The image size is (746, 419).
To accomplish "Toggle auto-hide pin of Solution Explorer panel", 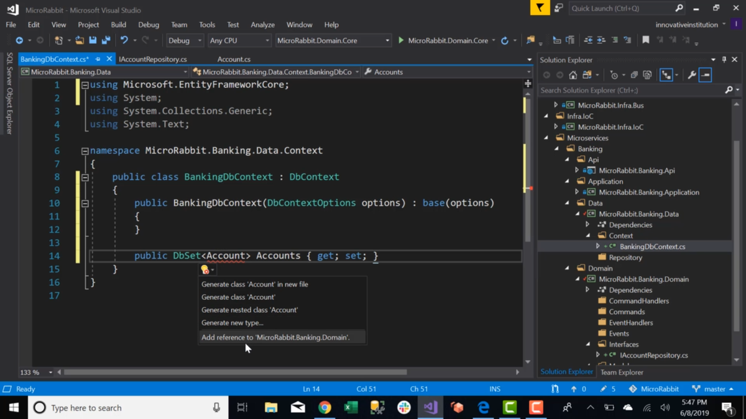I will [x=724, y=60].
